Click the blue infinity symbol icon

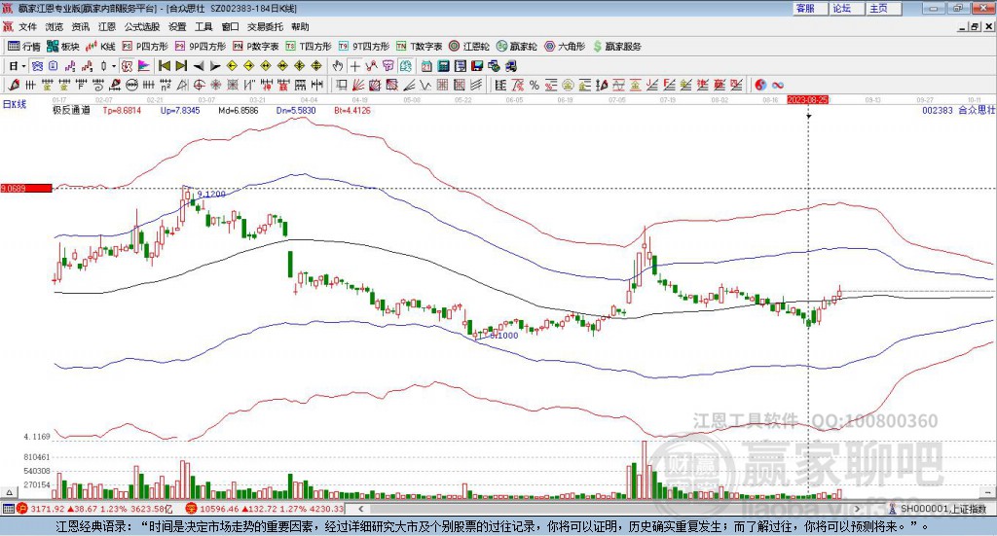pos(778,85)
